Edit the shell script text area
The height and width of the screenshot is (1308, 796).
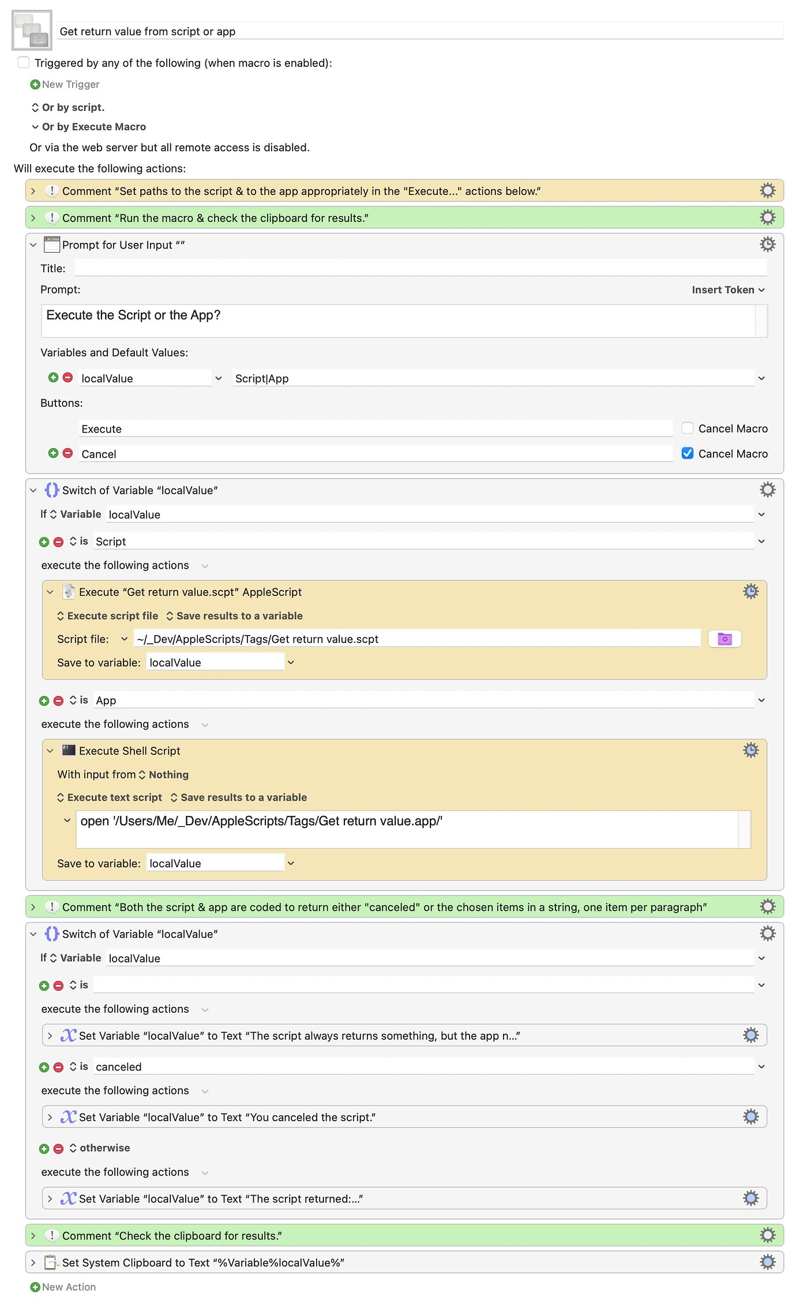(x=407, y=829)
